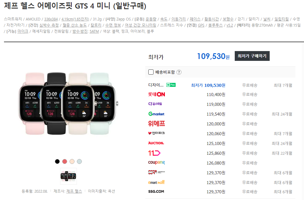Click the 심박수 측정 spec link
The height and width of the screenshot is (200, 304).
[x=49, y=25]
